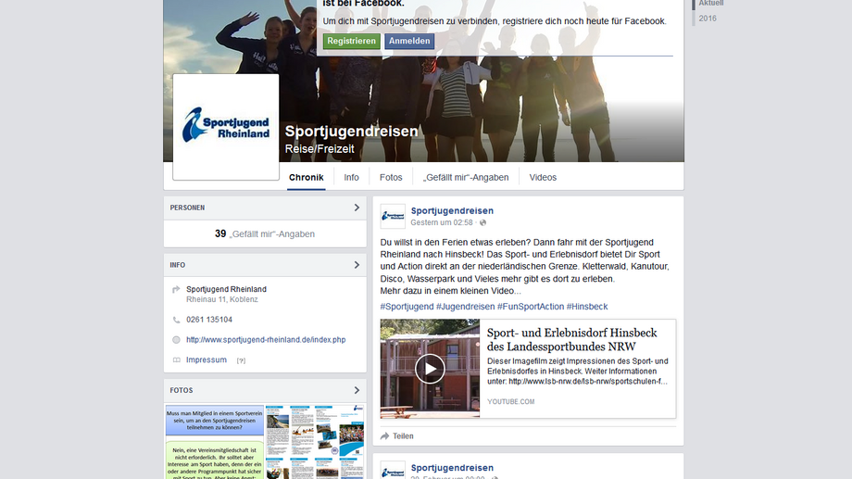The width and height of the screenshot is (852, 479).
Task: Click the globe privacy icon next to timestamp
Action: click(482, 222)
